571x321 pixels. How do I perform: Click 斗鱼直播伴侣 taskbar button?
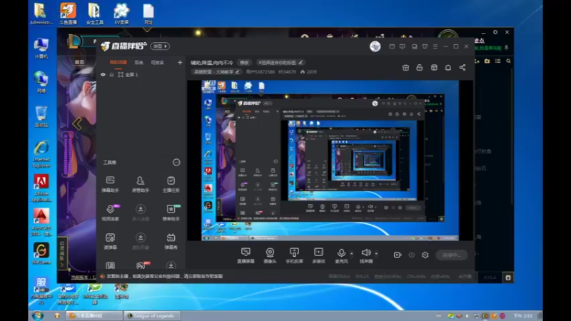click(94, 316)
